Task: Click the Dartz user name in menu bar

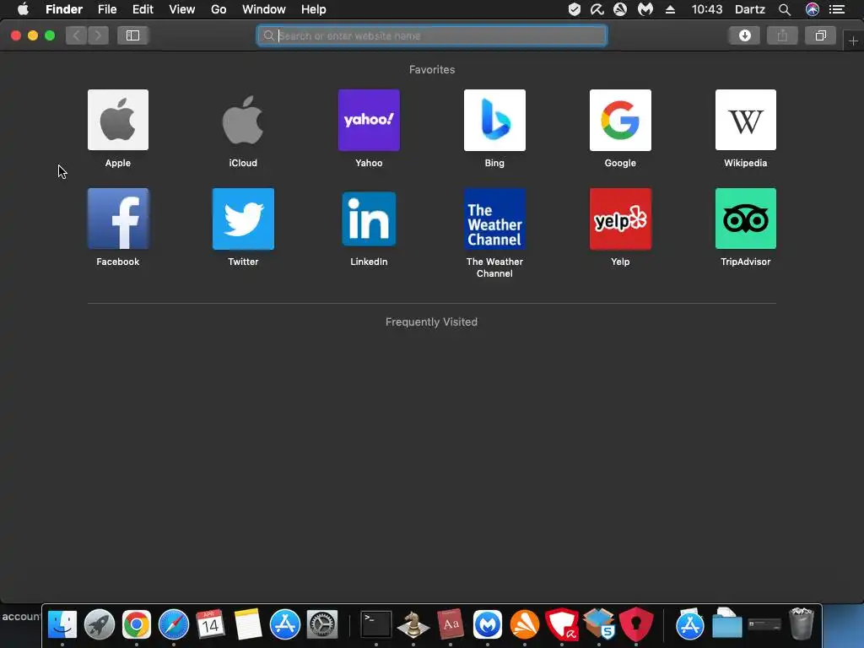Action: click(750, 9)
